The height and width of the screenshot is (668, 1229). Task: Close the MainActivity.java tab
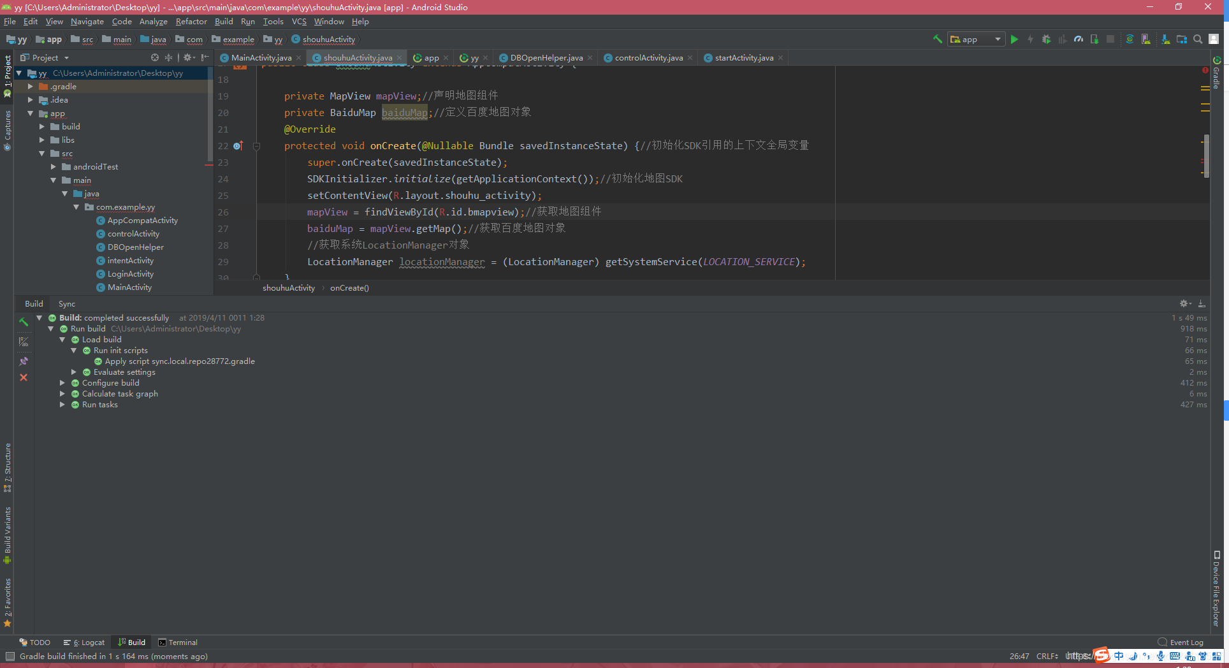(x=298, y=57)
